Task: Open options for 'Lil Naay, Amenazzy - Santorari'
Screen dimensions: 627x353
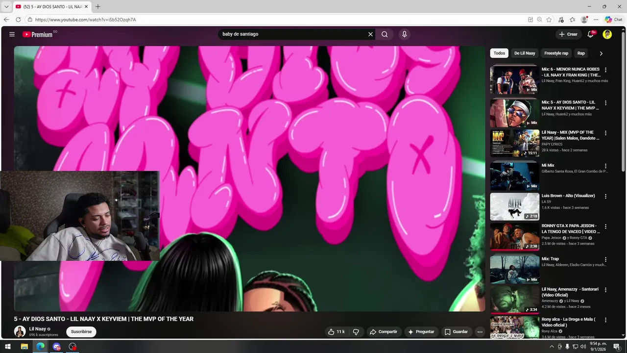Action: (x=605, y=290)
